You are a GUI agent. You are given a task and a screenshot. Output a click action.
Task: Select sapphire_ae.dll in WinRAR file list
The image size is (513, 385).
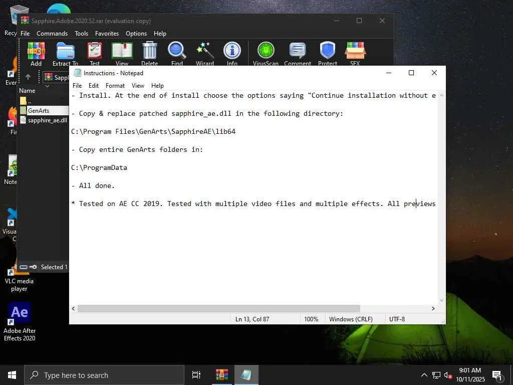pyautogui.click(x=44, y=120)
